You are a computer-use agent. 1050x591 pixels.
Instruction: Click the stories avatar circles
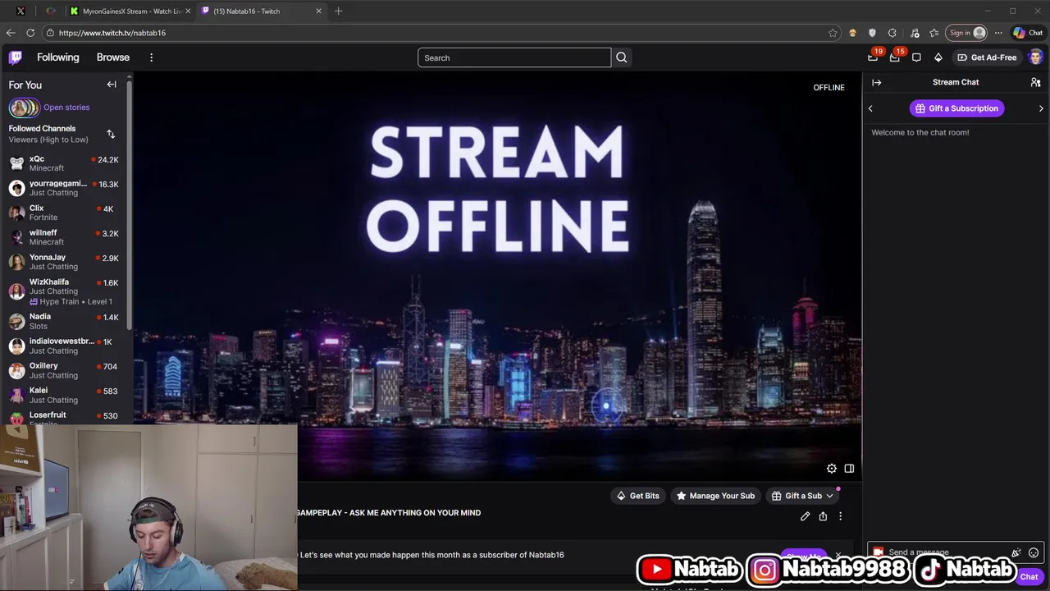click(24, 108)
